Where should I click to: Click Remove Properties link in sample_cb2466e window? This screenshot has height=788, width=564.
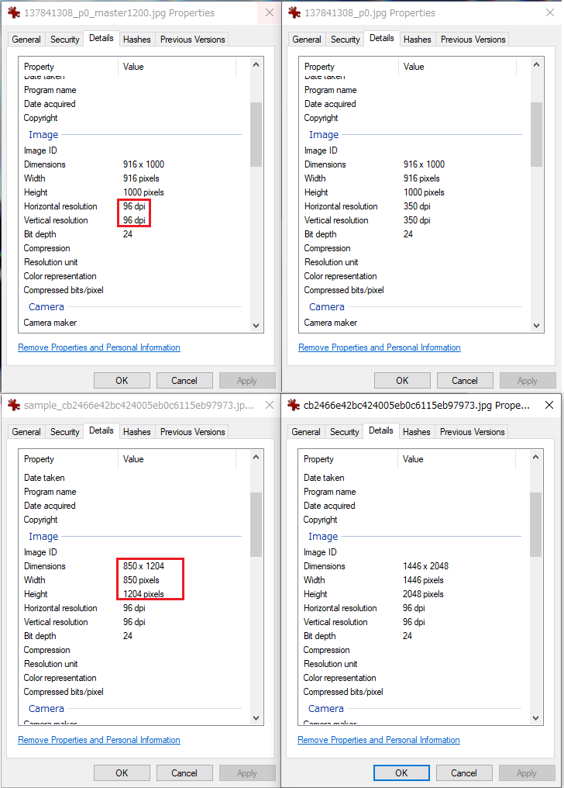pyautogui.click(x=99, y=740)
